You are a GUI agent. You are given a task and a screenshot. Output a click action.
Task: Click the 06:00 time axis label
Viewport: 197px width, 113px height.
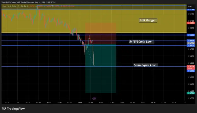click(x=59, y=102)
